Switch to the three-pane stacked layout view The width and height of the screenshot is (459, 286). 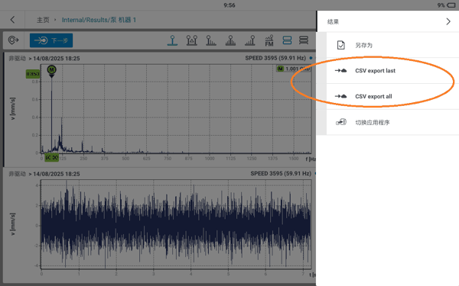click(304, 40)
